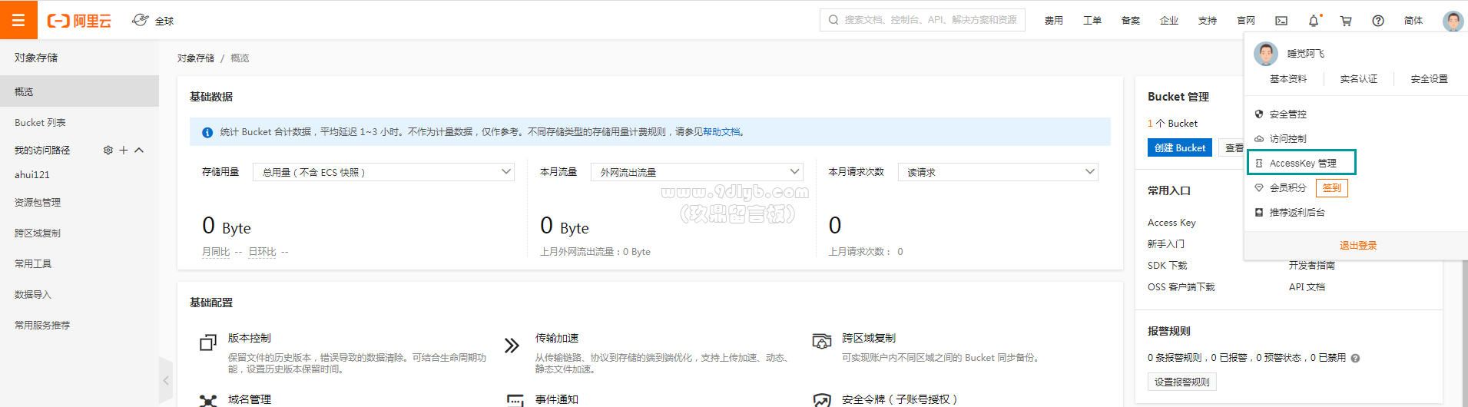Collapse the left sidebar handle
This screenshot has height=407, width=1468.
pos(166,380)
